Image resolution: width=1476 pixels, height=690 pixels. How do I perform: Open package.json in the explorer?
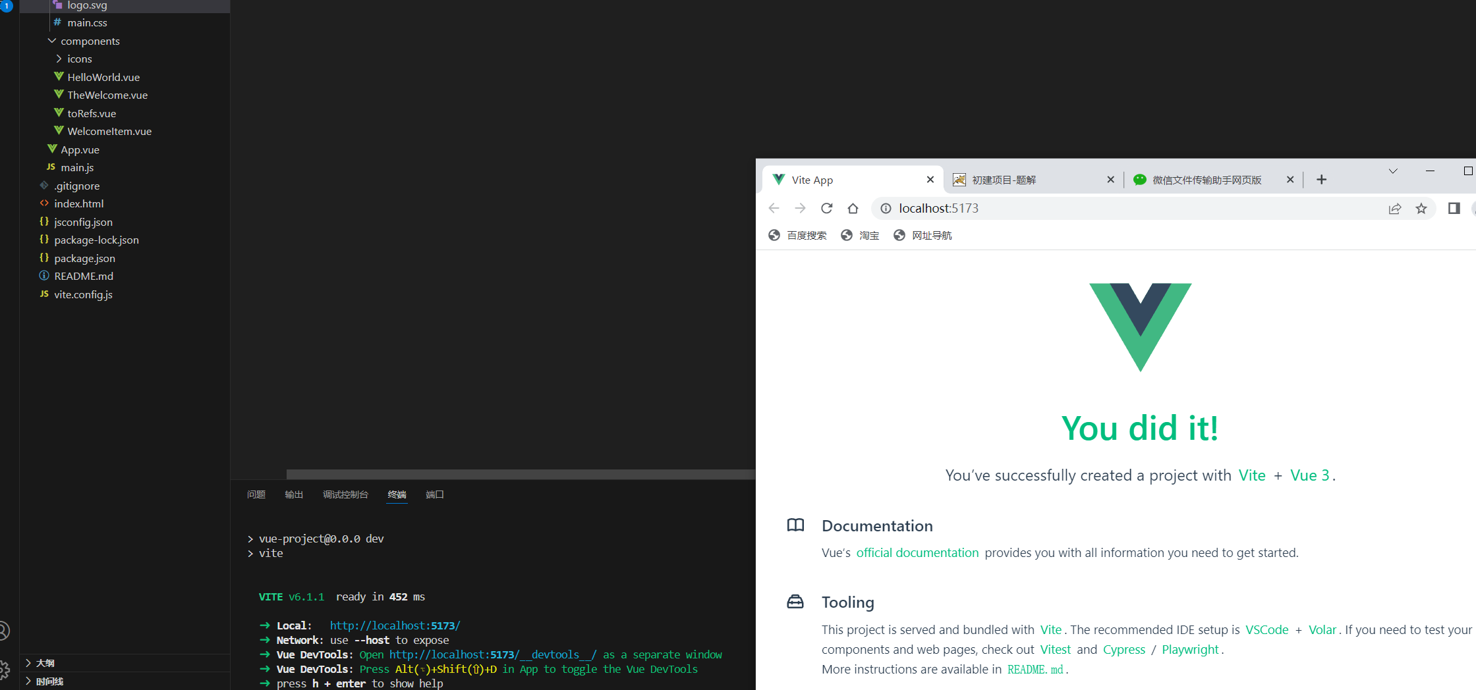point(125,258)
